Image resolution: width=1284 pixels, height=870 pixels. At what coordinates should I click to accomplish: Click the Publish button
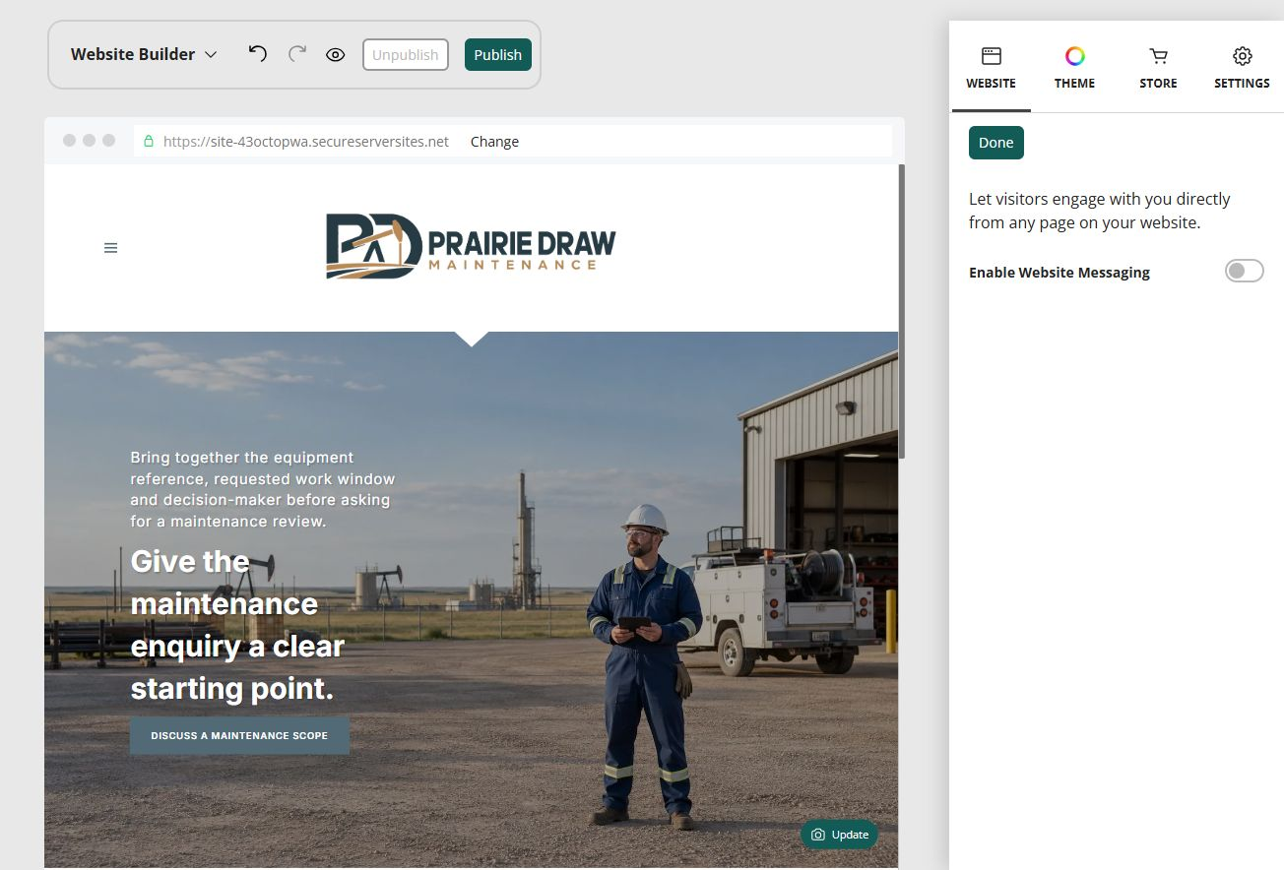[498, 55]
